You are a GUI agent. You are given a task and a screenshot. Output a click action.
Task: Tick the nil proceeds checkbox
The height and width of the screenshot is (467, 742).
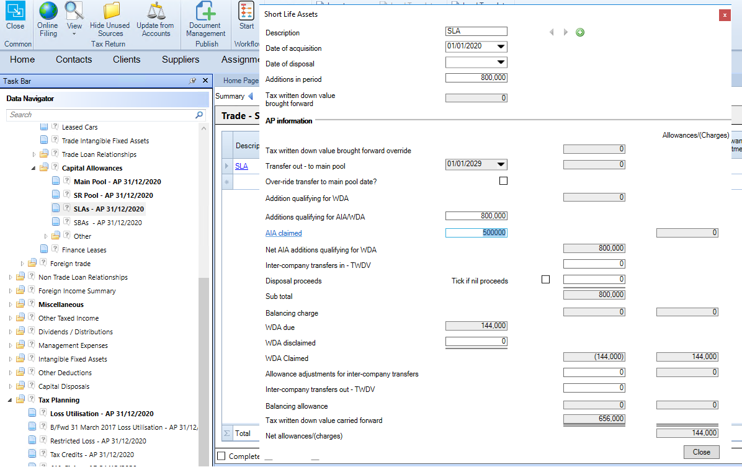(545, 280)
